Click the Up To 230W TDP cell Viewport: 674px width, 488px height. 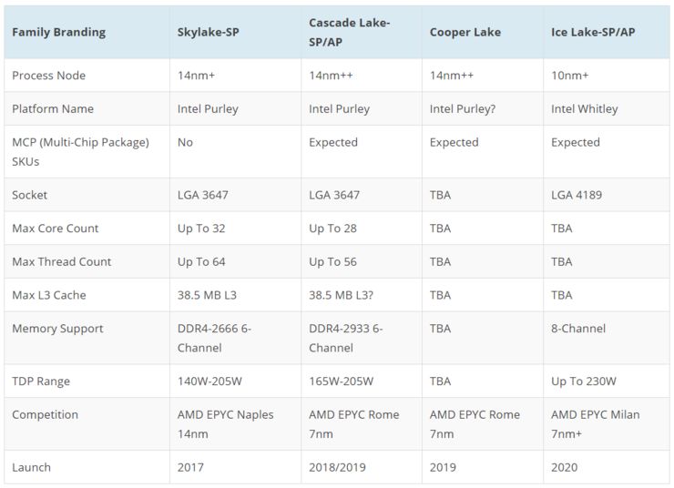tap(583, 381)
